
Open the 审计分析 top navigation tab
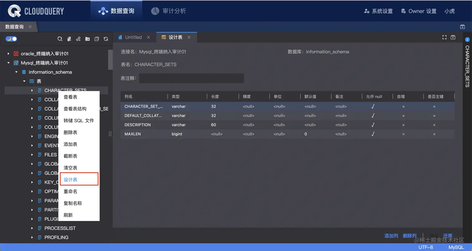(x=169, y=11)
